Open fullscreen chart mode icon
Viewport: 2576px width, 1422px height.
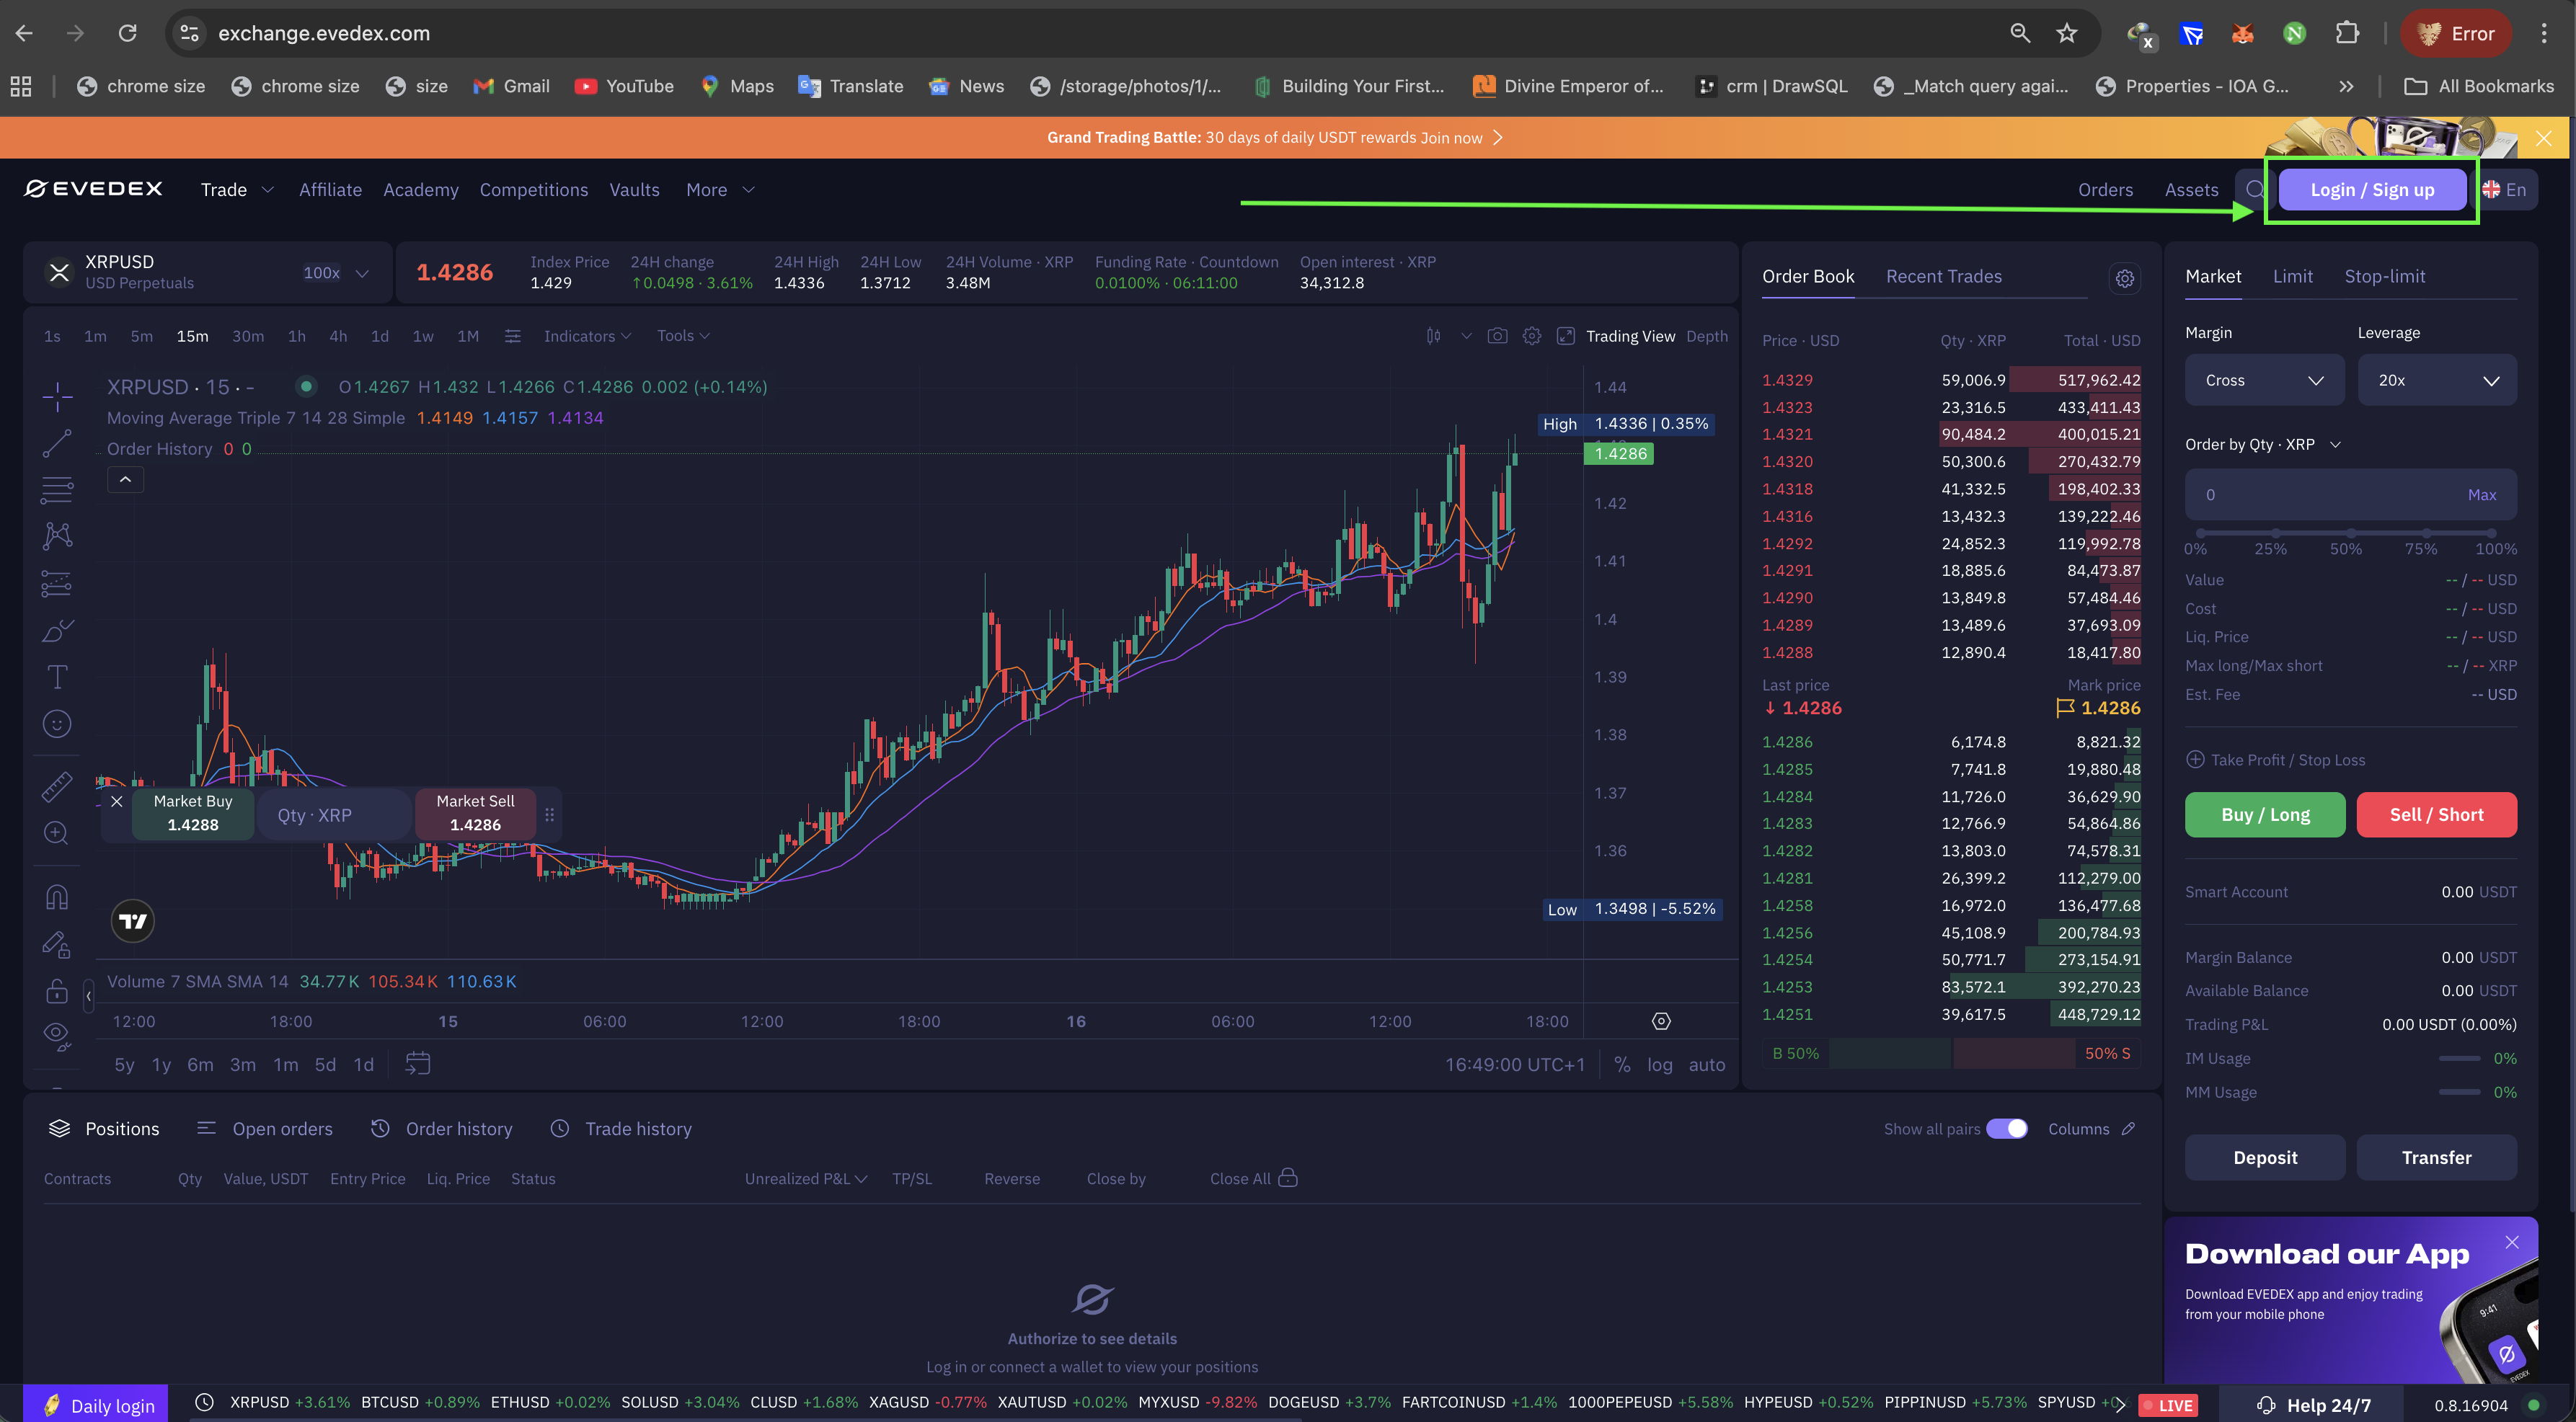click(1566, 336)
